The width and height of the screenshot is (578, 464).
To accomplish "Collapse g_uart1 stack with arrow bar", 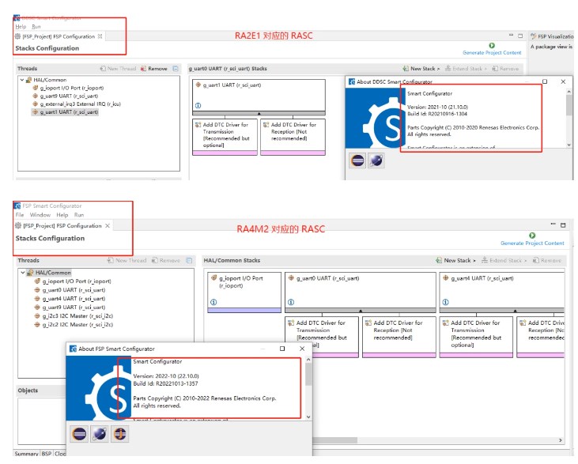I will pos(259,114).
